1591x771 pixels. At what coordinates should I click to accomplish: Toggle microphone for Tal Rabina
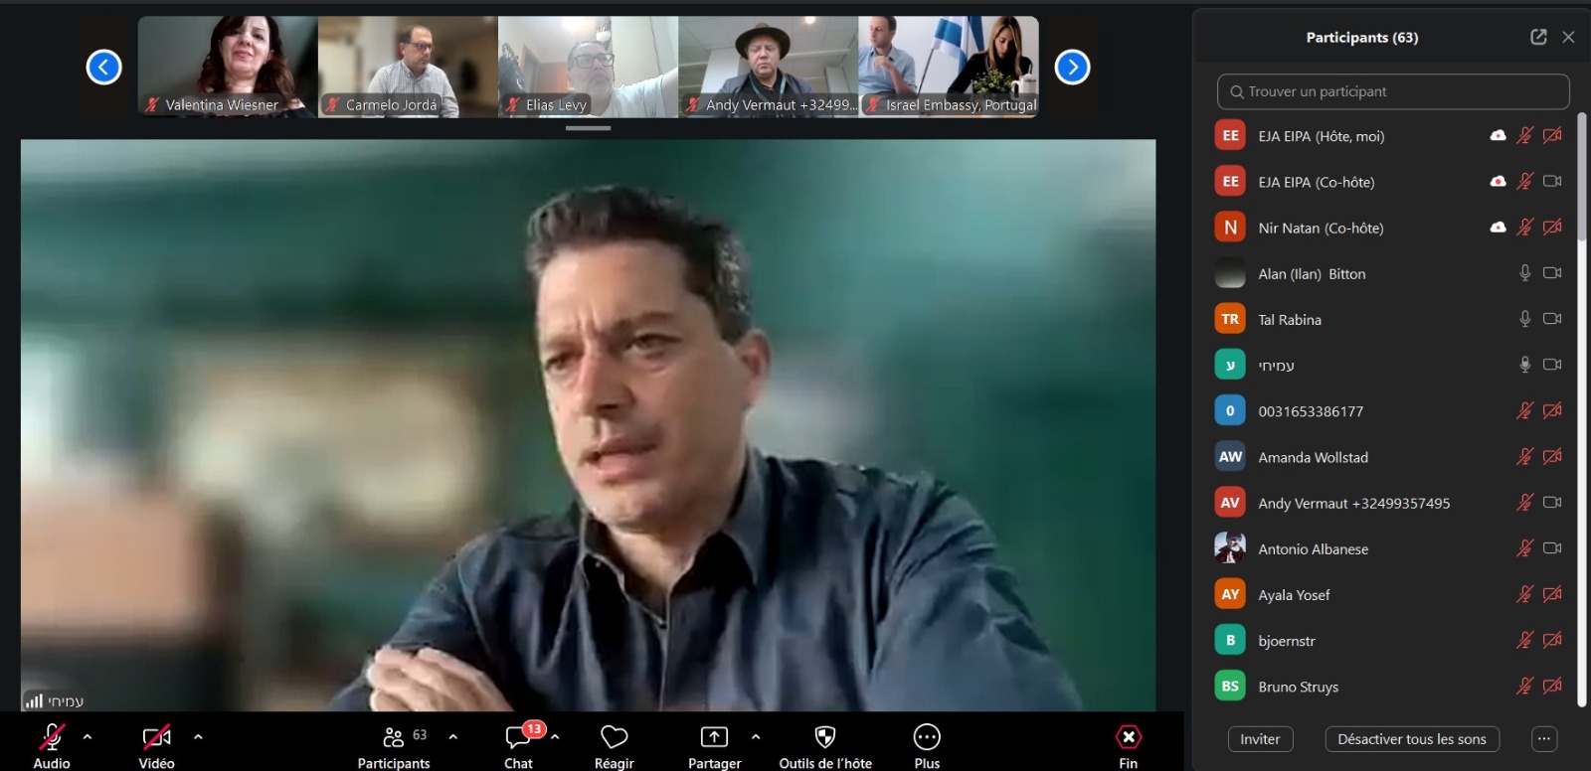pos(1524,319)
